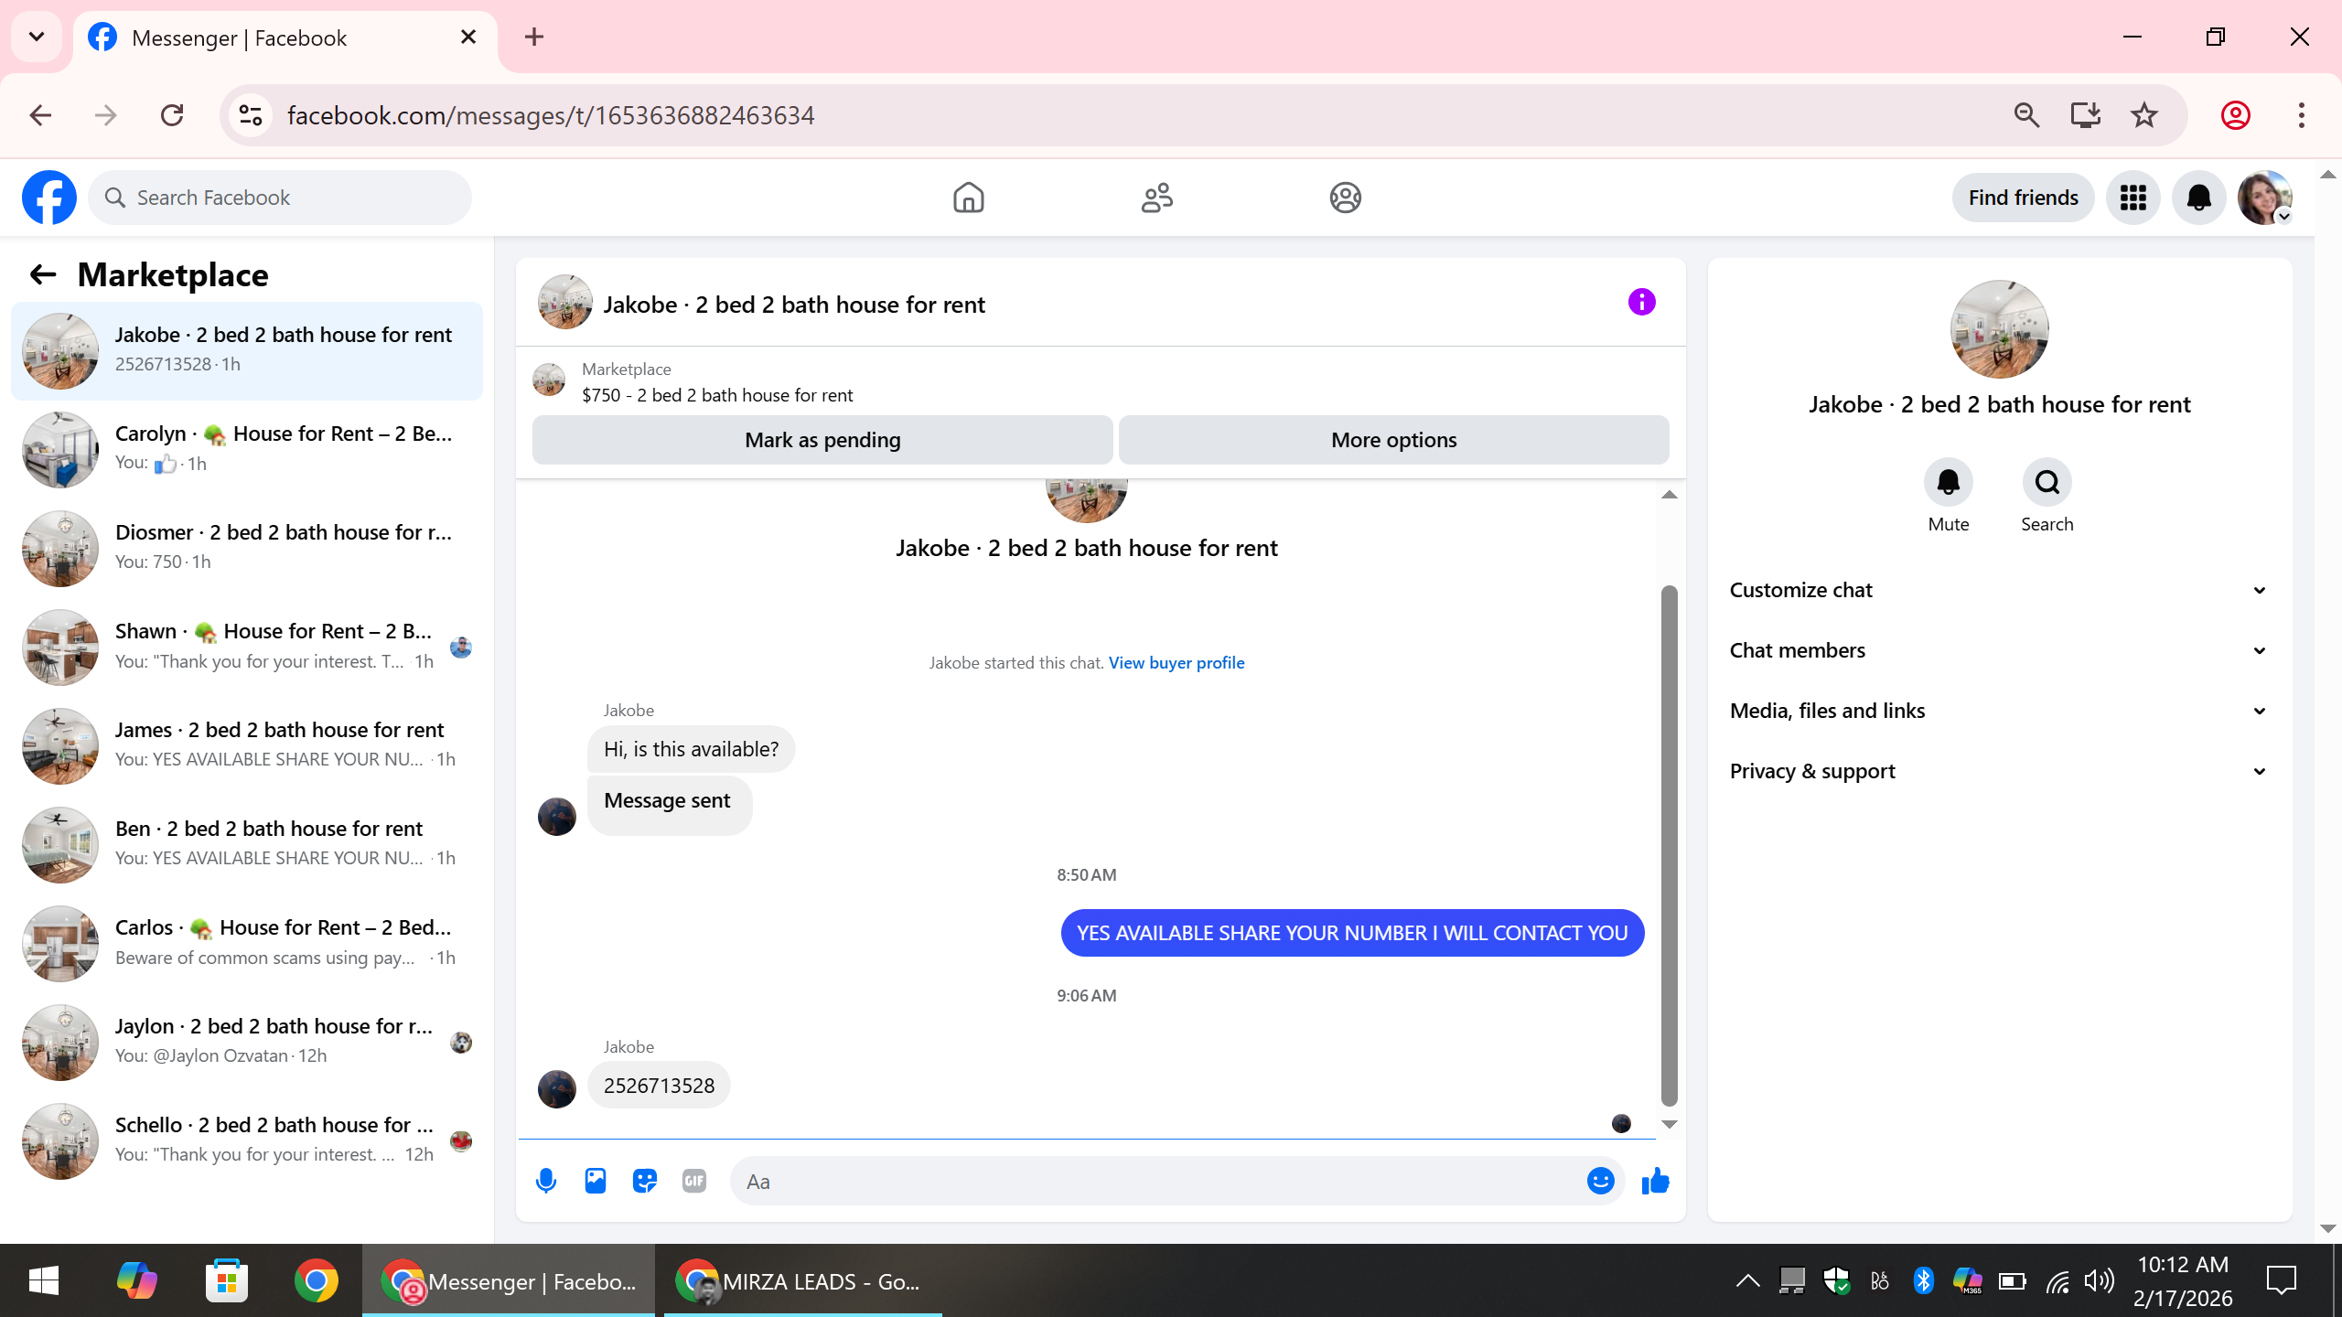Show hidden system tray icons
Viewport: 2342px width, 1317px height.
tap(1747, 1280)
